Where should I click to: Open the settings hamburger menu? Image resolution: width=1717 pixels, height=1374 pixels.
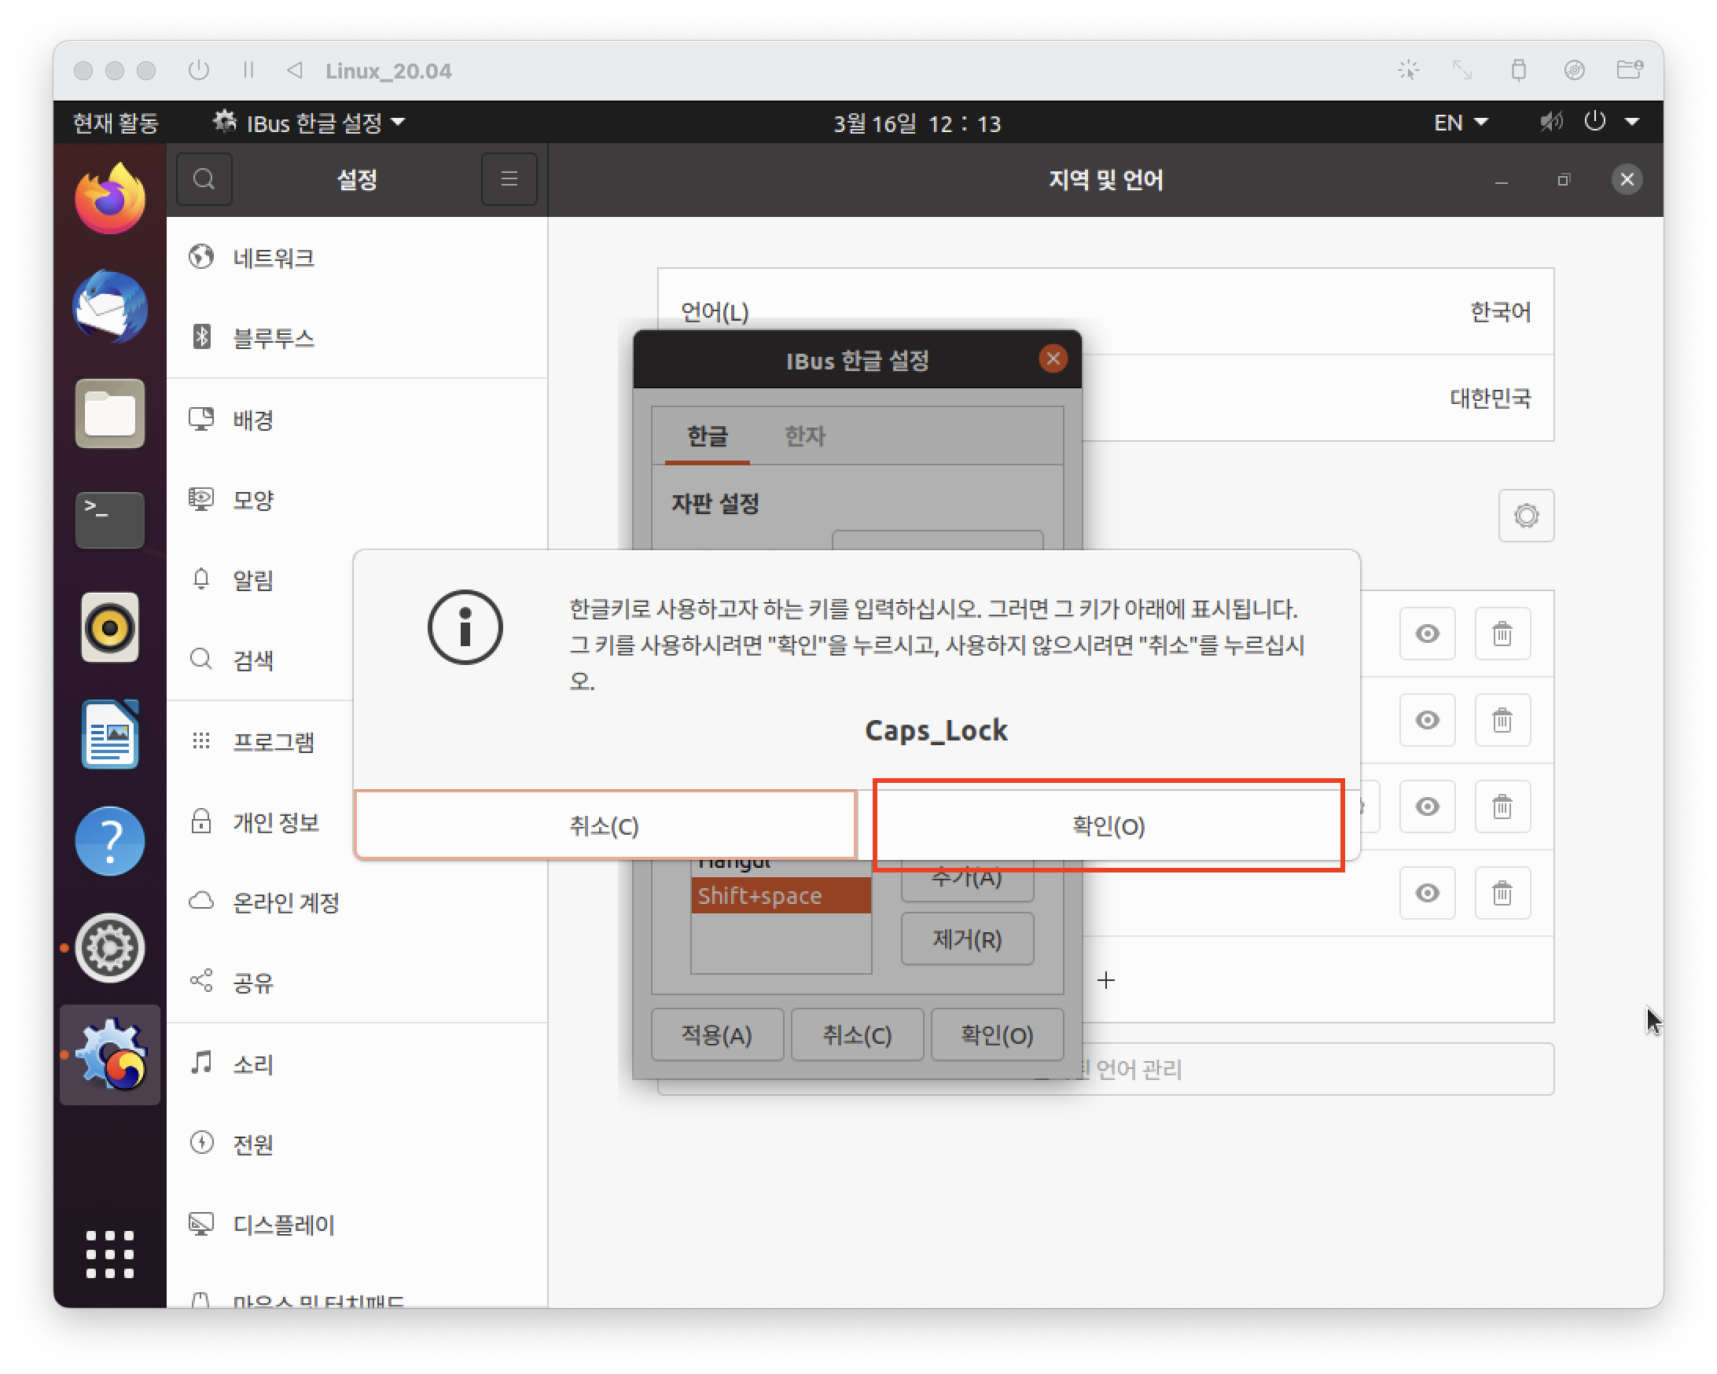coord(509,179)
